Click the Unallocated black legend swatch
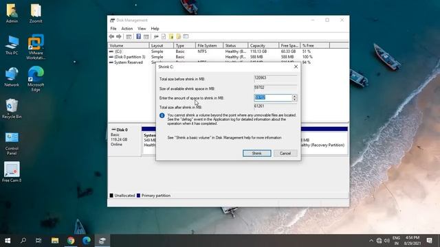Screen dimensions: 440x247 [x=111, y=196]
